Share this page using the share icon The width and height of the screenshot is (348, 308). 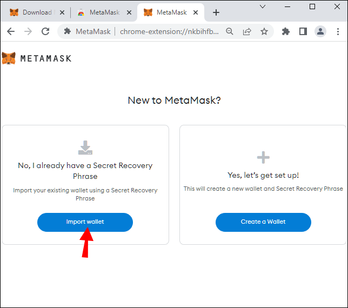point(247,31)
